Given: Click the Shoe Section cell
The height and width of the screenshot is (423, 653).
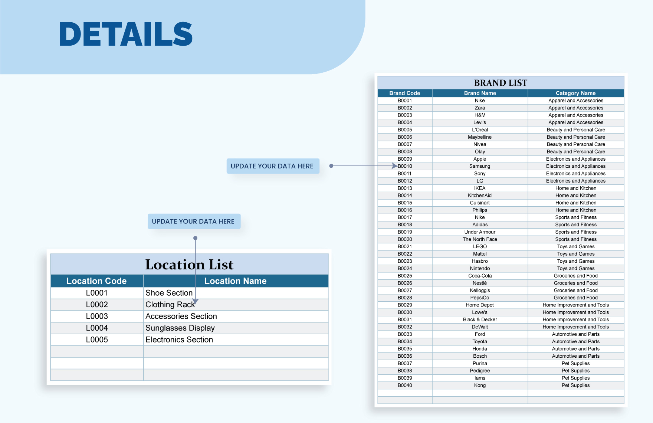Looking at the screenshot, I should pos(236,293).
